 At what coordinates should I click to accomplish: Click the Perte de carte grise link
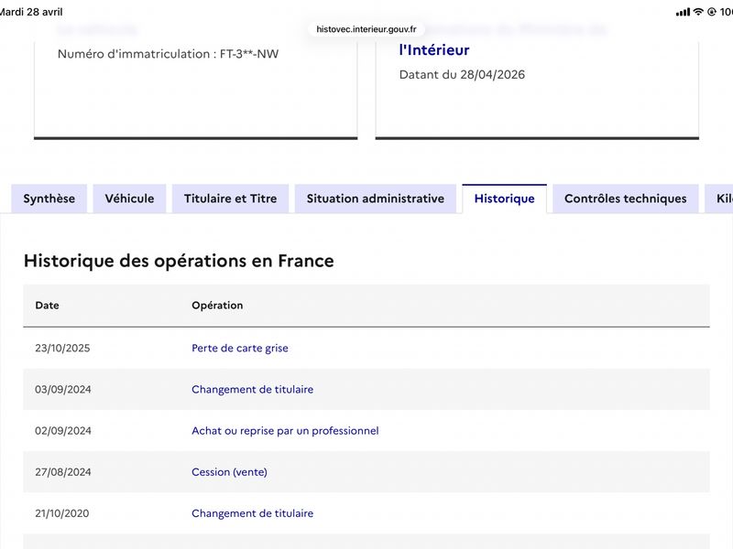pos(240,349)
